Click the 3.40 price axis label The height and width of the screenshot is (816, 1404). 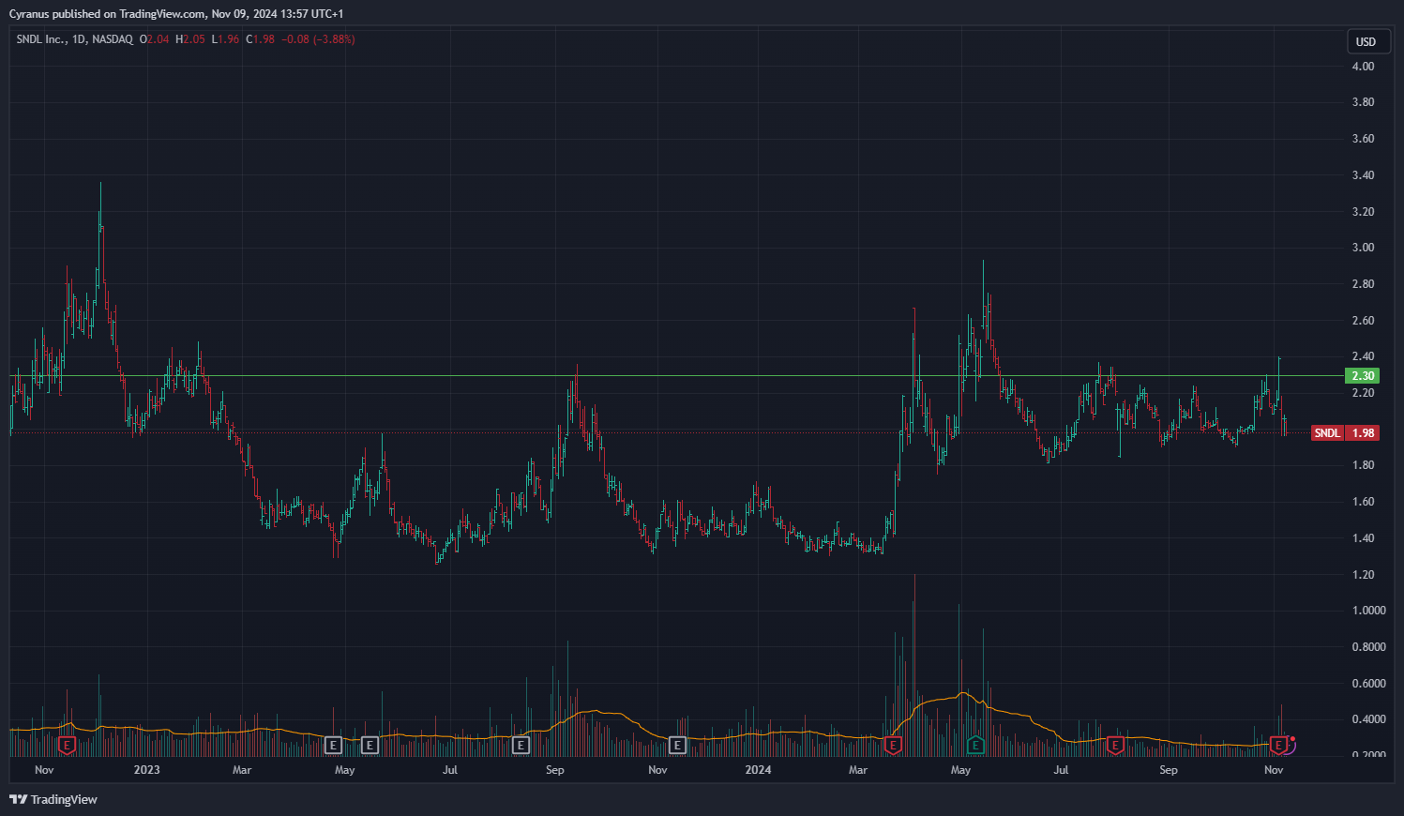click(x=1363, y=175)
